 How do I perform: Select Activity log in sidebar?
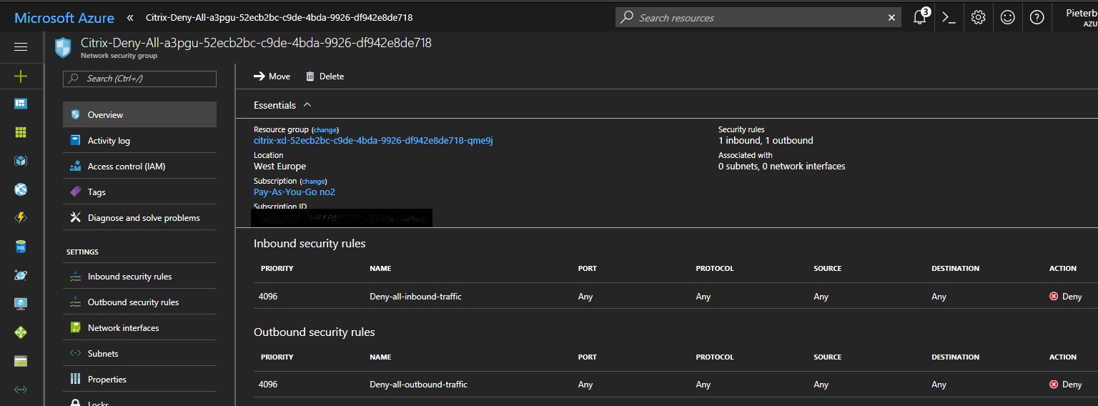(x=109, y=141)
